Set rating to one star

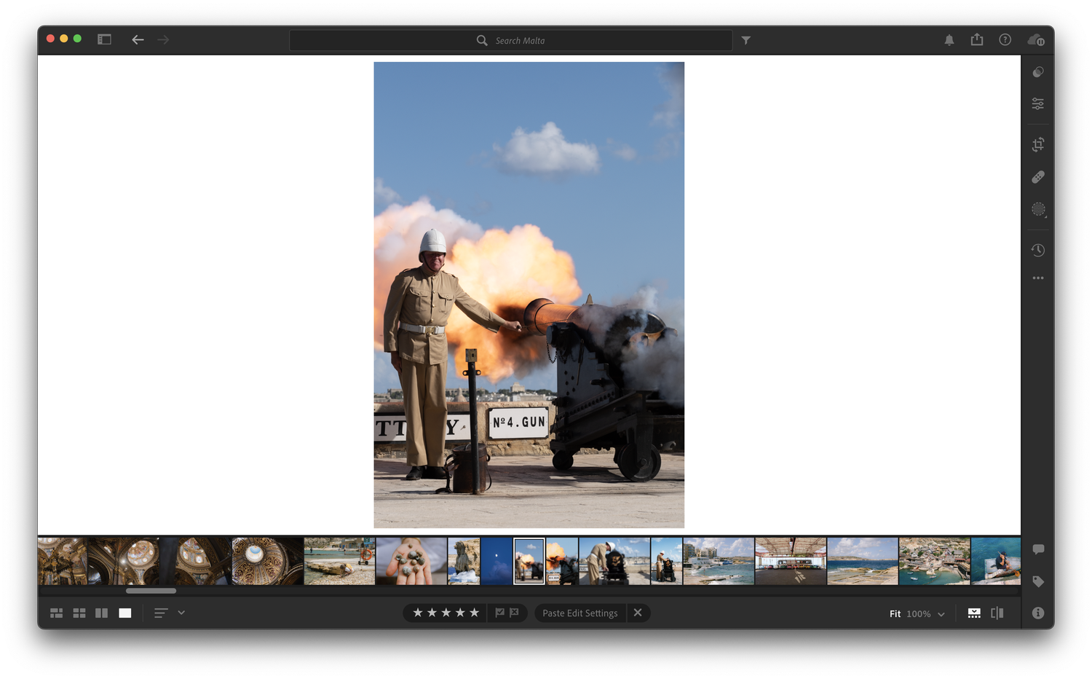[x=418, y=613]
